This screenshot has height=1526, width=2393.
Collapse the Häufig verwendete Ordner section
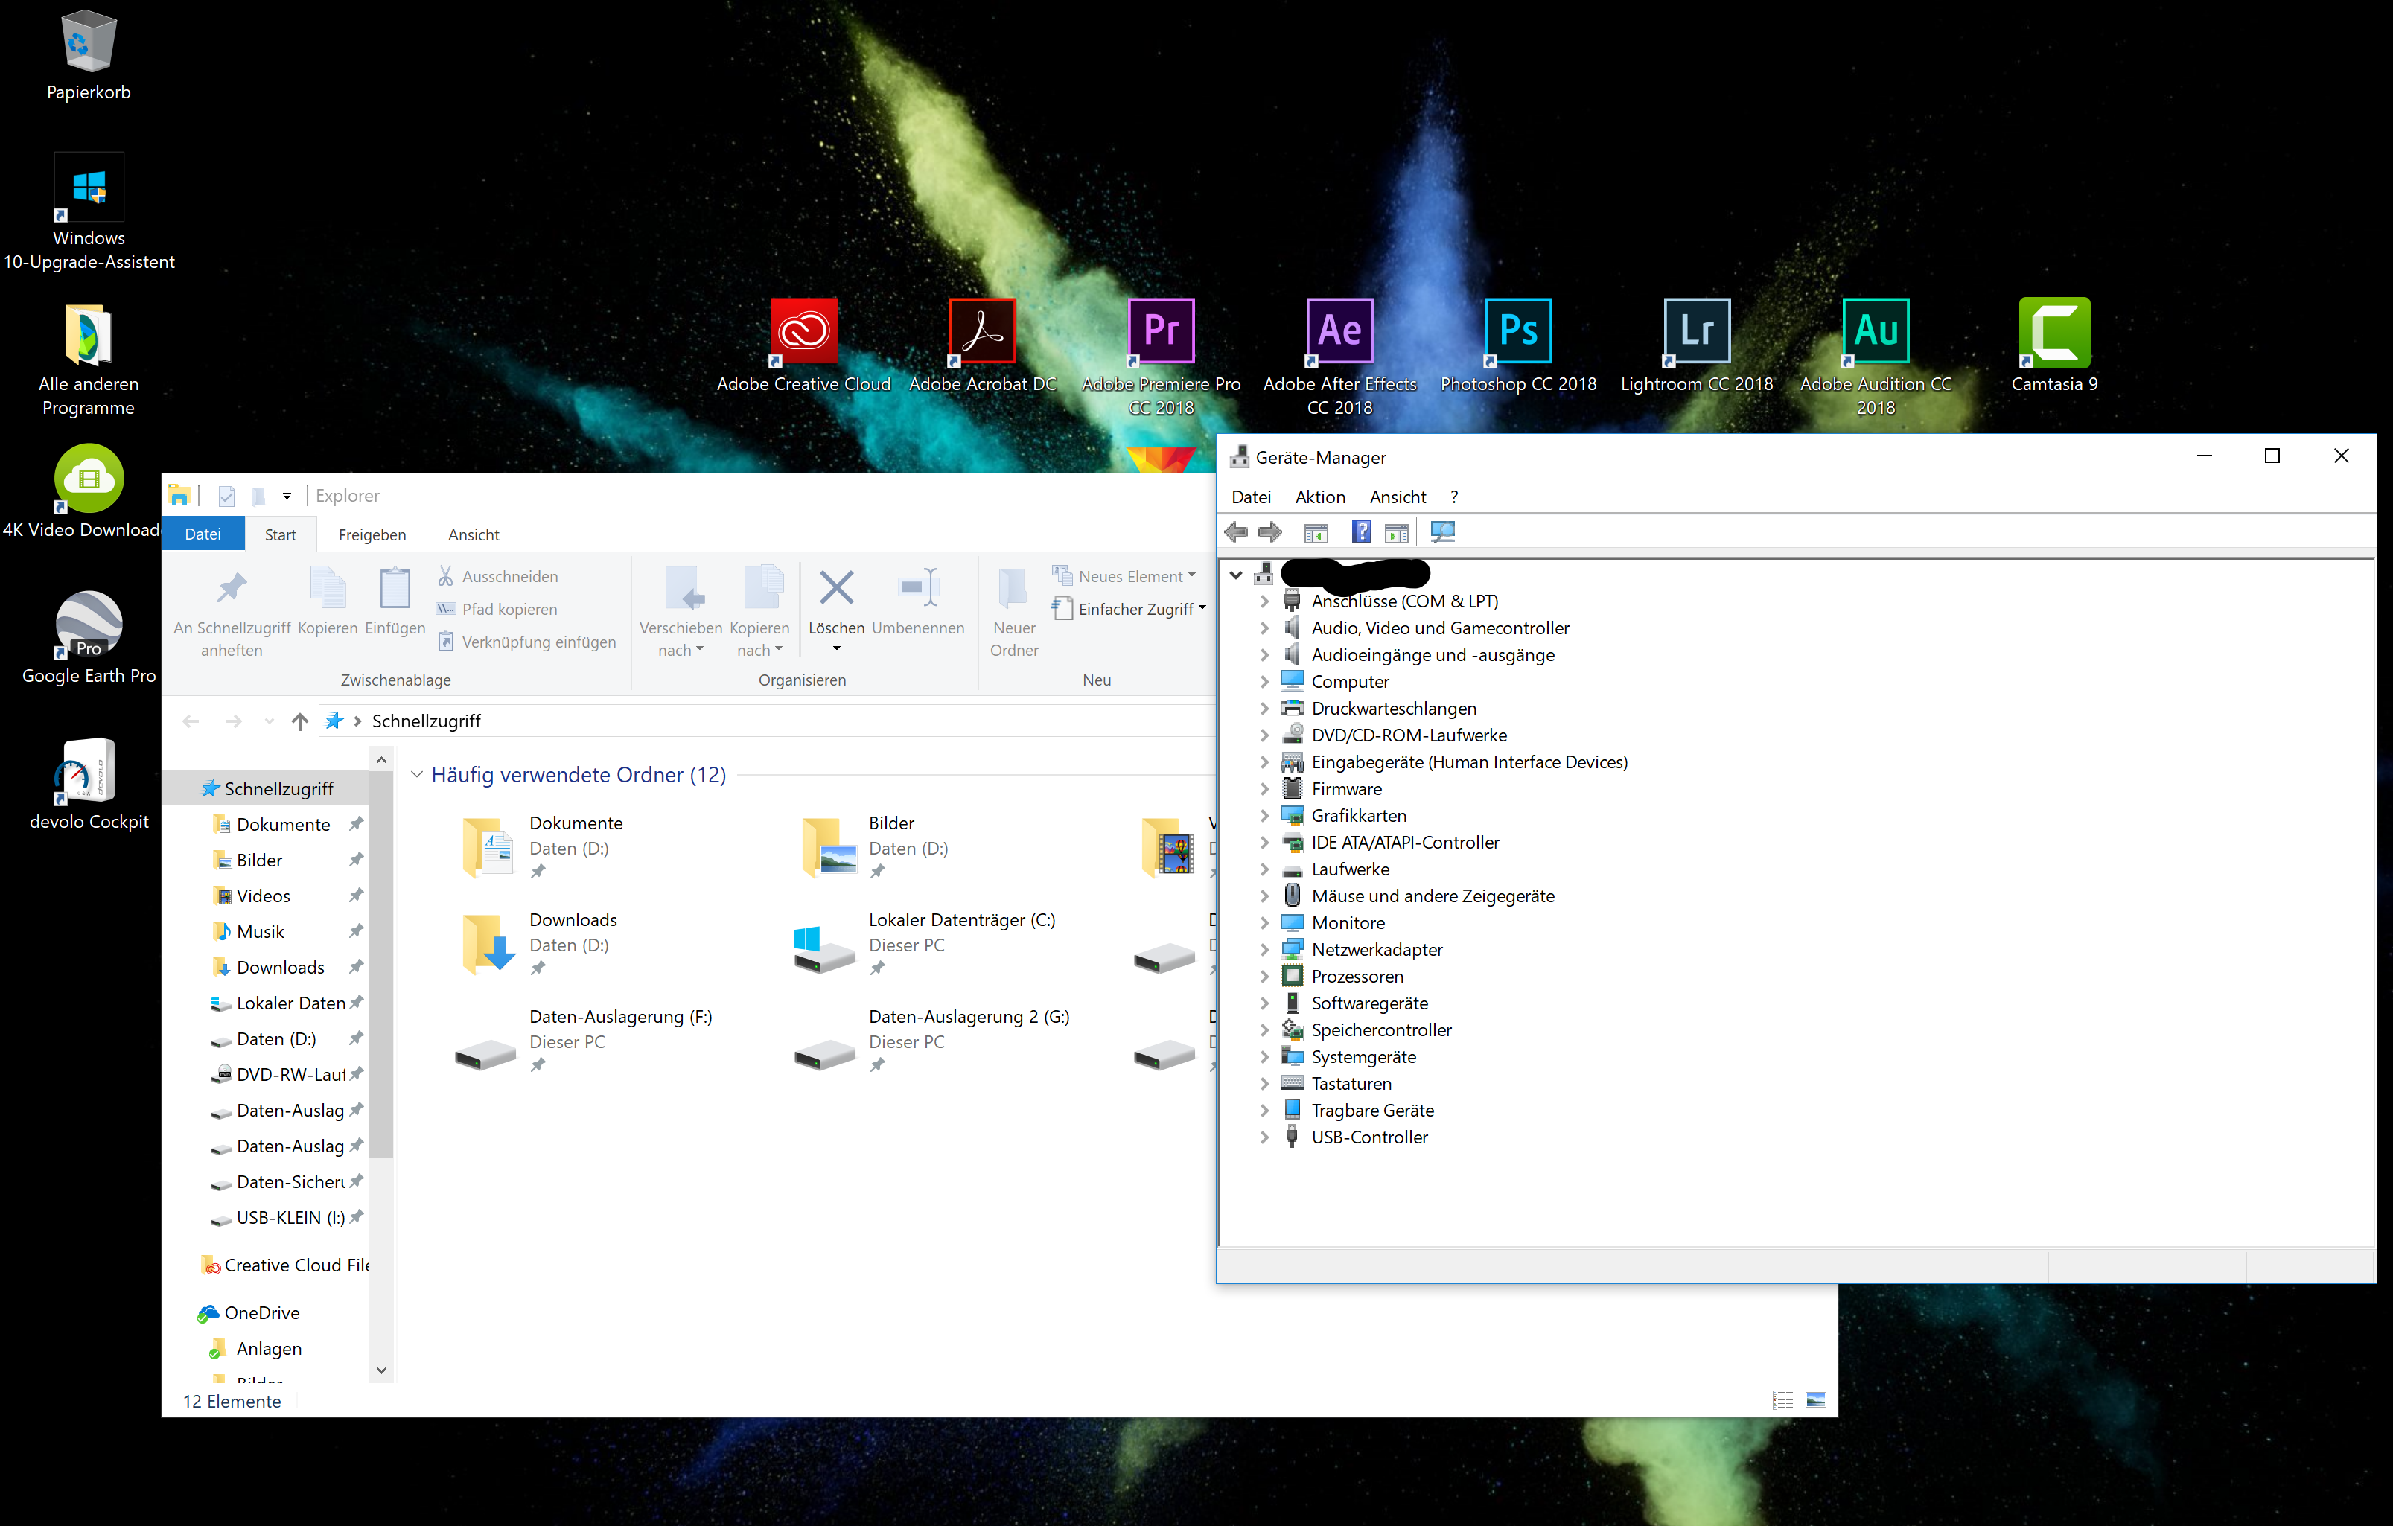pyautogui.click(x=416, y=775)
